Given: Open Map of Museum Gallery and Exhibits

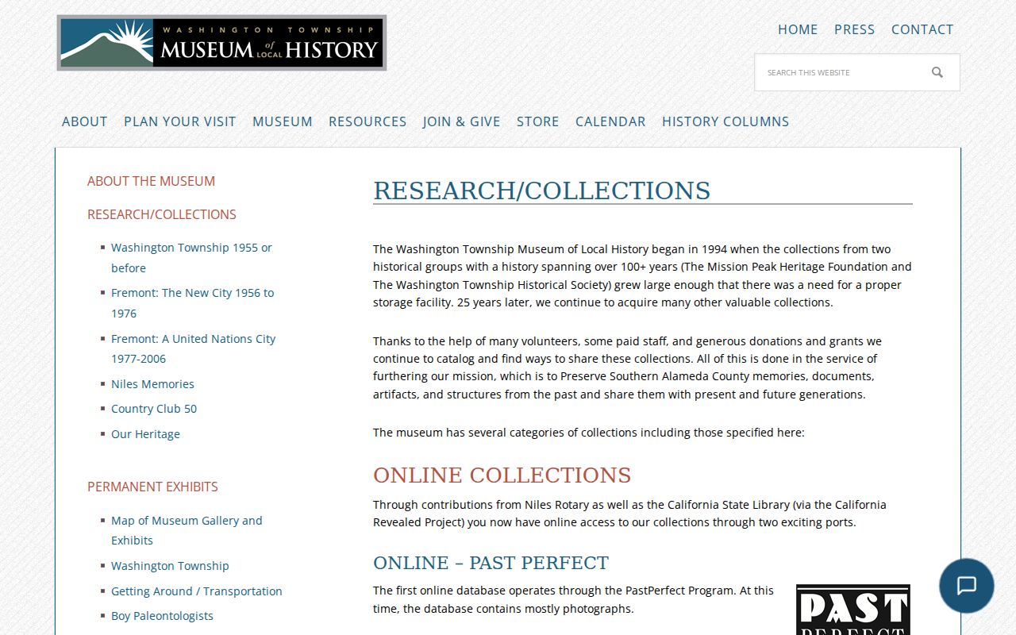Looking at the screenshot, I should [187, 530].
